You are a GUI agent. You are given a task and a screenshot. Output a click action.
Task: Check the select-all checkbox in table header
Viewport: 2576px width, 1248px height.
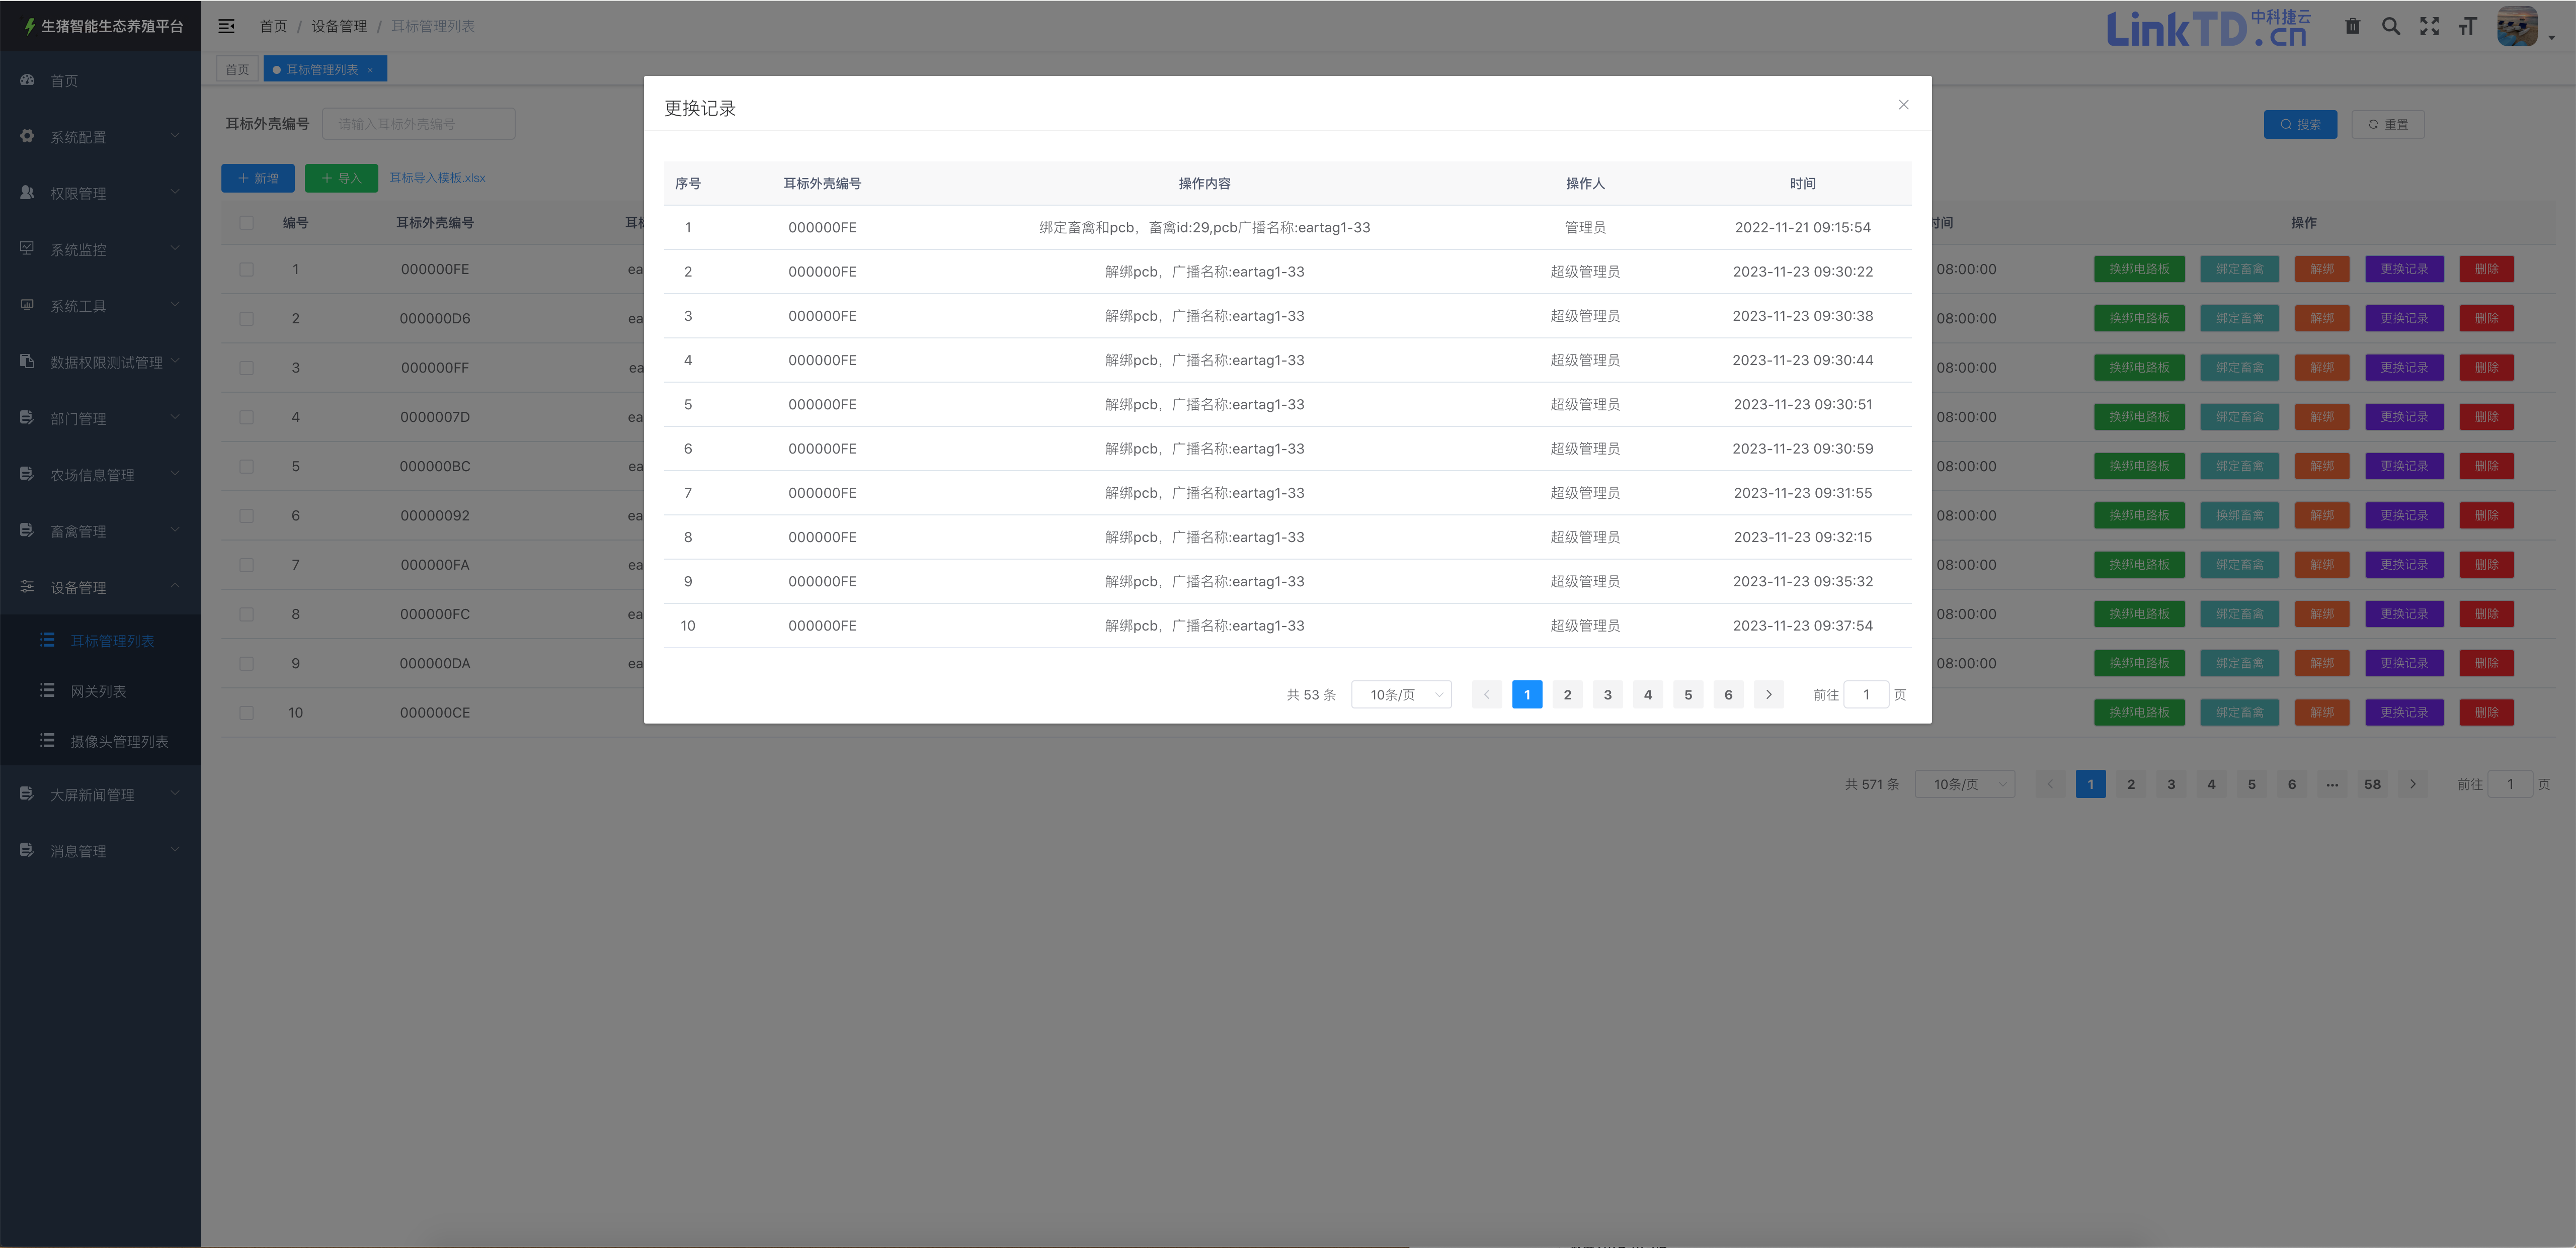[x=246, y=223]
